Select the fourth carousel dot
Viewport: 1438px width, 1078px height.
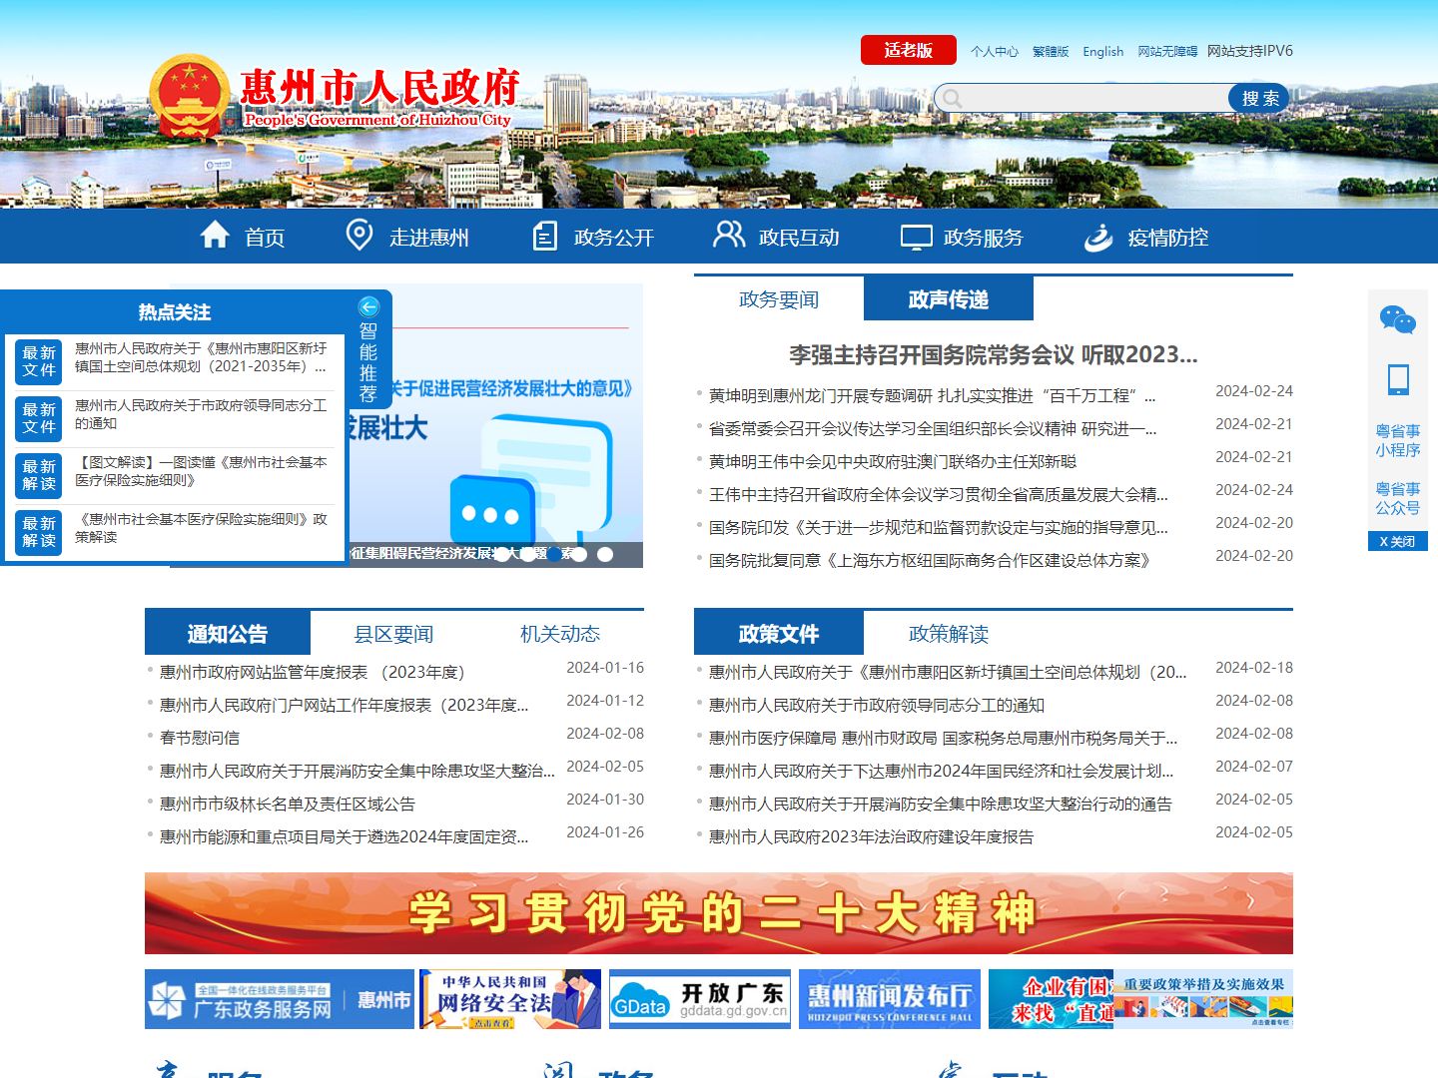pos(579,554)
